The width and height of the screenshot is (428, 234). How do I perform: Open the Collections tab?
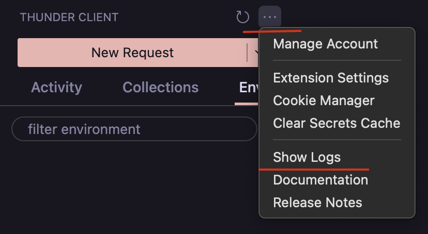tap(160, 87)
